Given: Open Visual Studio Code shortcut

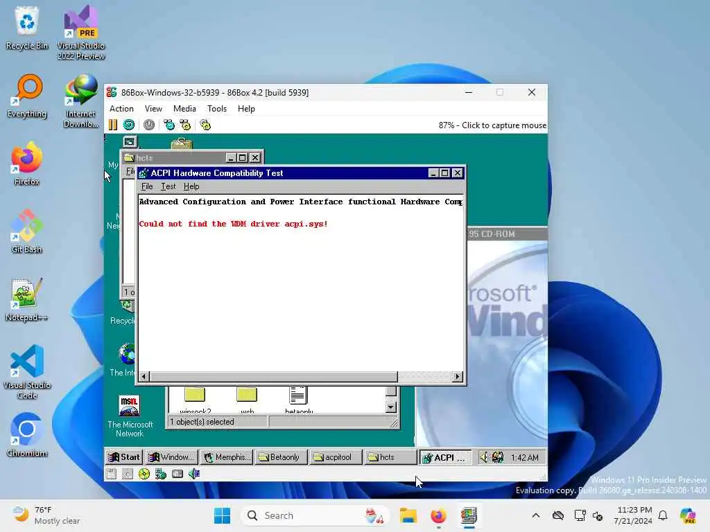Looking at the screenshot, I should pyautogui.click(x=27, y=372).
